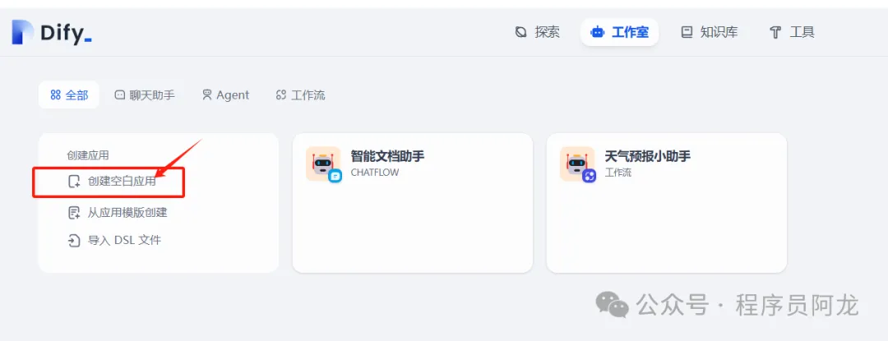Switch to the 全部 filter tab
Image resolution: width=888 pixels, height=341 pixels.
point(68,95)
